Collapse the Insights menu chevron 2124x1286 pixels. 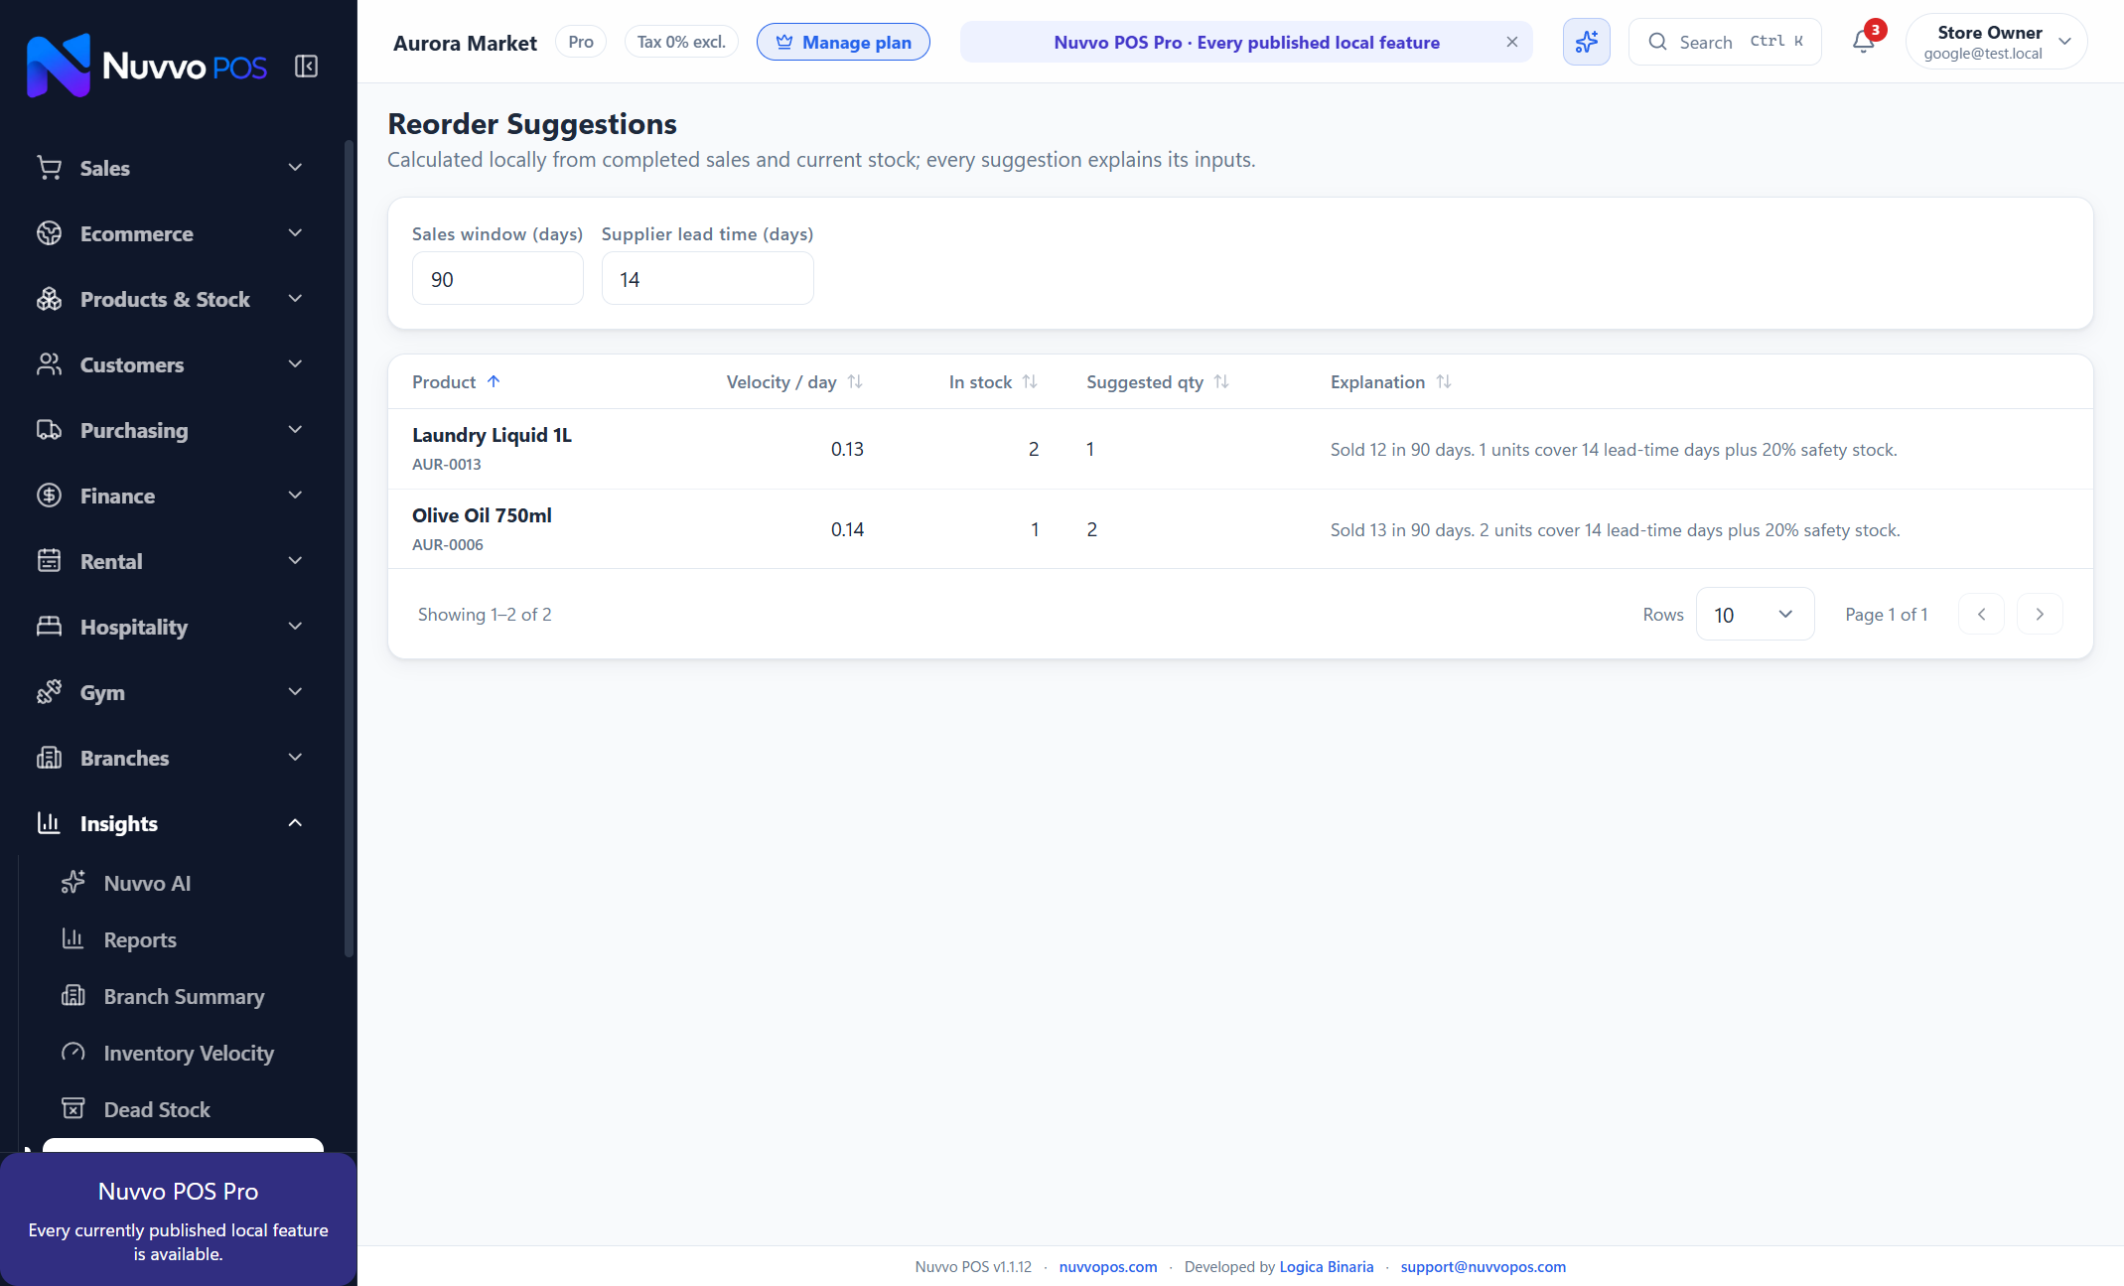click(295, 823)
